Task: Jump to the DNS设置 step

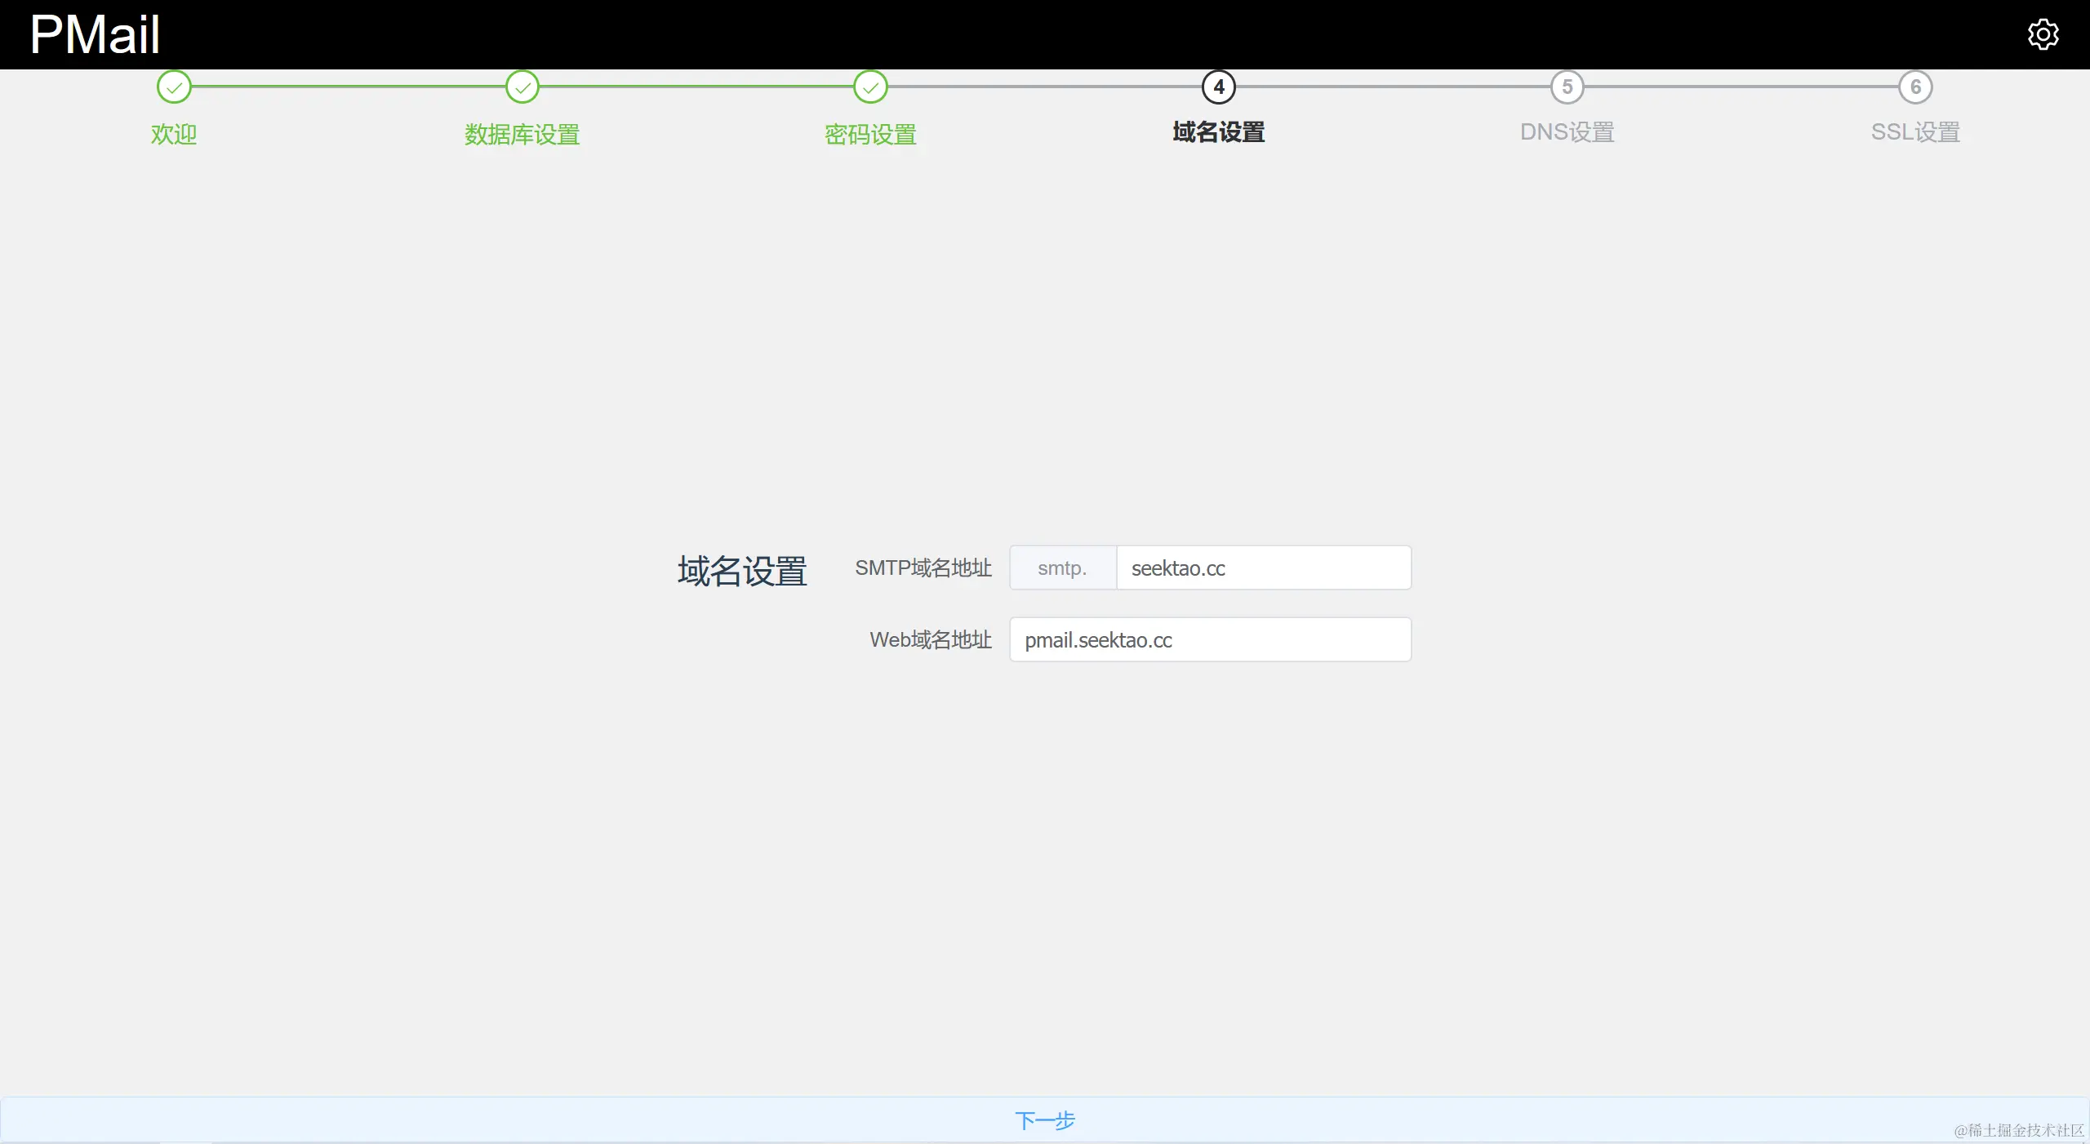Action: pos(1567,131)
